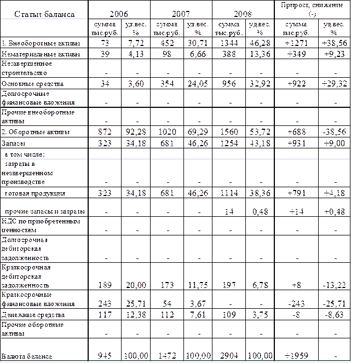Screen dimensions: 351x363
Task: Click the 92,28 percentage cell
Action: (136, 132)
